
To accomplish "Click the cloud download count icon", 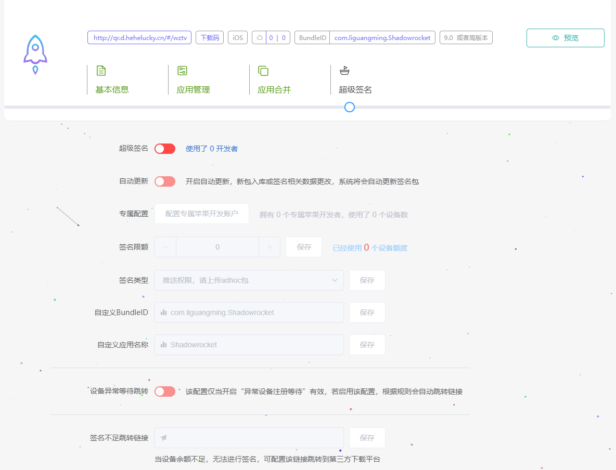I will [259, 38].
